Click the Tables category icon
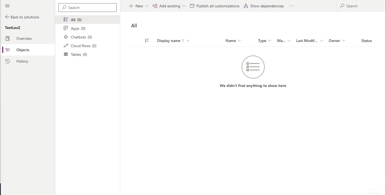The height and width of the screenshot is (195, 386). point(65,54)
